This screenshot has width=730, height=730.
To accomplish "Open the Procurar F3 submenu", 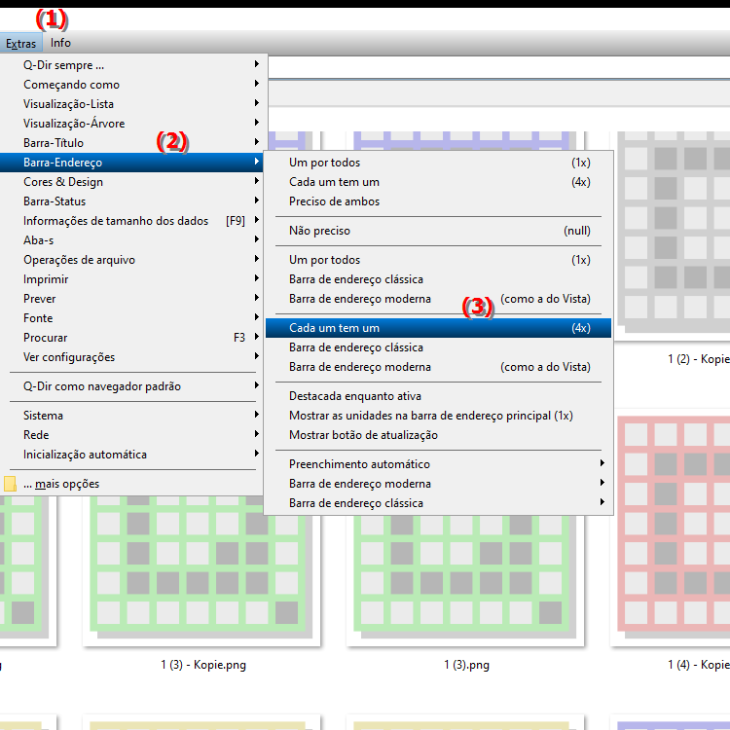I will [133, 338].
